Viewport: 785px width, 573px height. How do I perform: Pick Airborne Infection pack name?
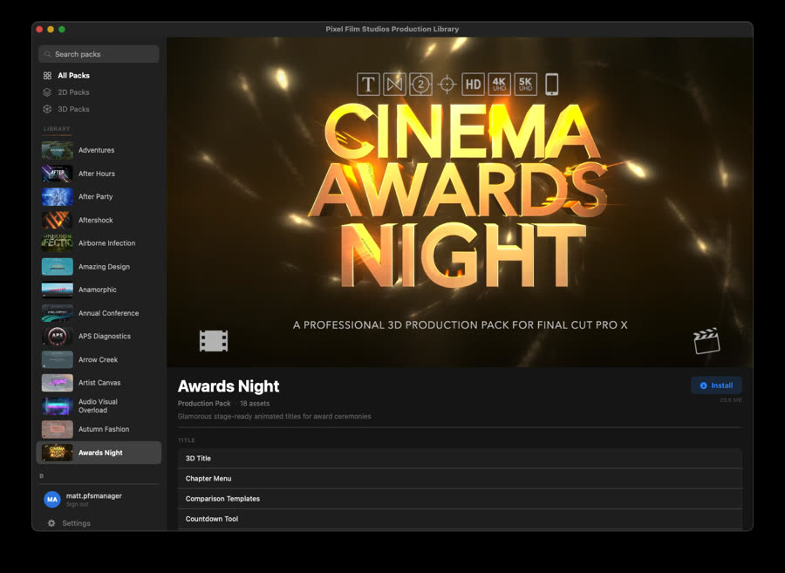pyautogui.click(x=106, y=243)
